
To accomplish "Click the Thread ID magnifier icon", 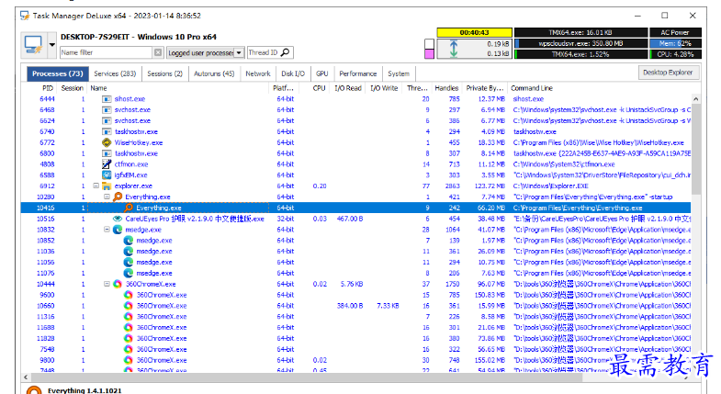I will click(285, 52).
